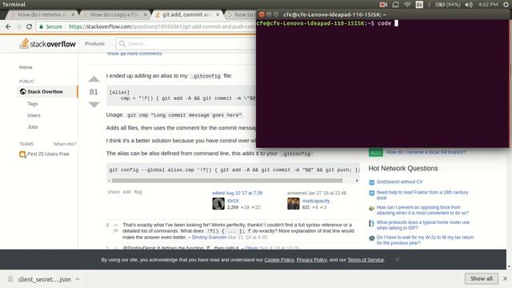The height and width of the screenshot is (288, 512).
Task: Open the Products menu
Action: tap(94, 44)
